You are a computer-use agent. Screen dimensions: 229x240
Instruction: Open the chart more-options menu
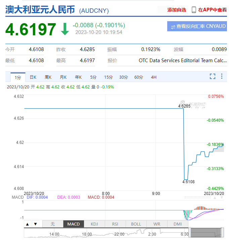pos(222,77)
